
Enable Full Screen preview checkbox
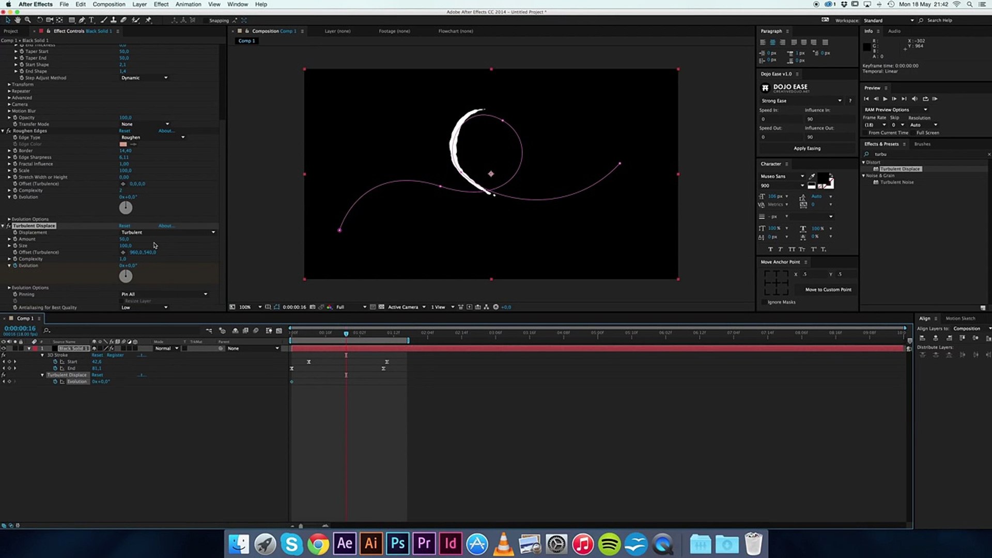click(913, 133)
